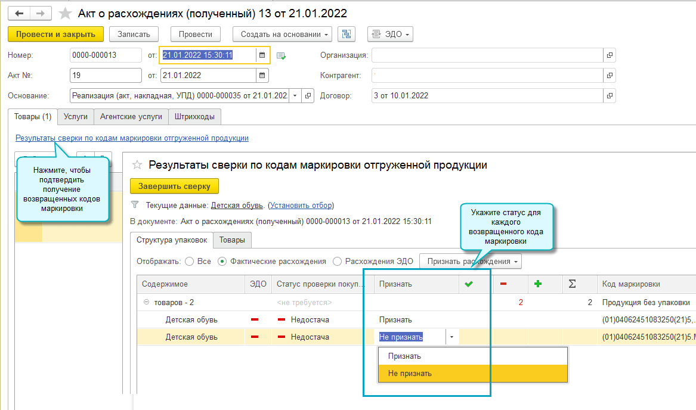Select the Все display option
Viewport: 696px width, 410px height.
click(190, 262)
